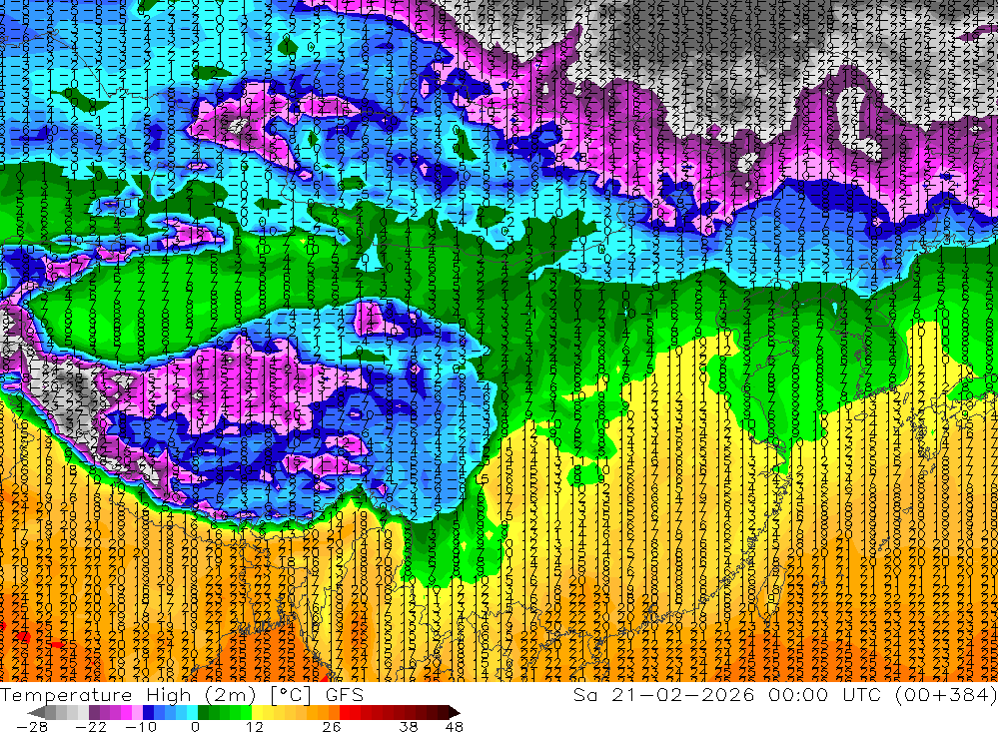Click the dark purple legend swatch above -22
Image resolution: width=999 pixels, height=732 pixels.
94,712
